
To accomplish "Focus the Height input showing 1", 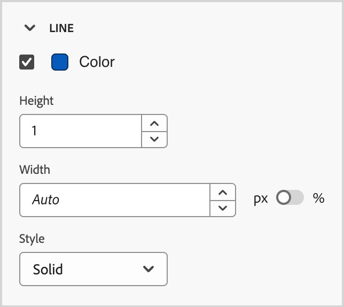I will tap(80, 131).
